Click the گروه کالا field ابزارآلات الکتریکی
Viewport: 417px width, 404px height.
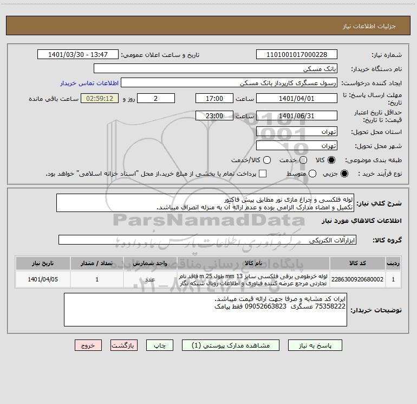[207, 240]
